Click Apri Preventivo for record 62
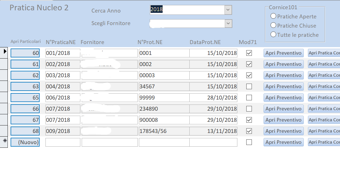The image size is (340, 172). coord(283,75)
